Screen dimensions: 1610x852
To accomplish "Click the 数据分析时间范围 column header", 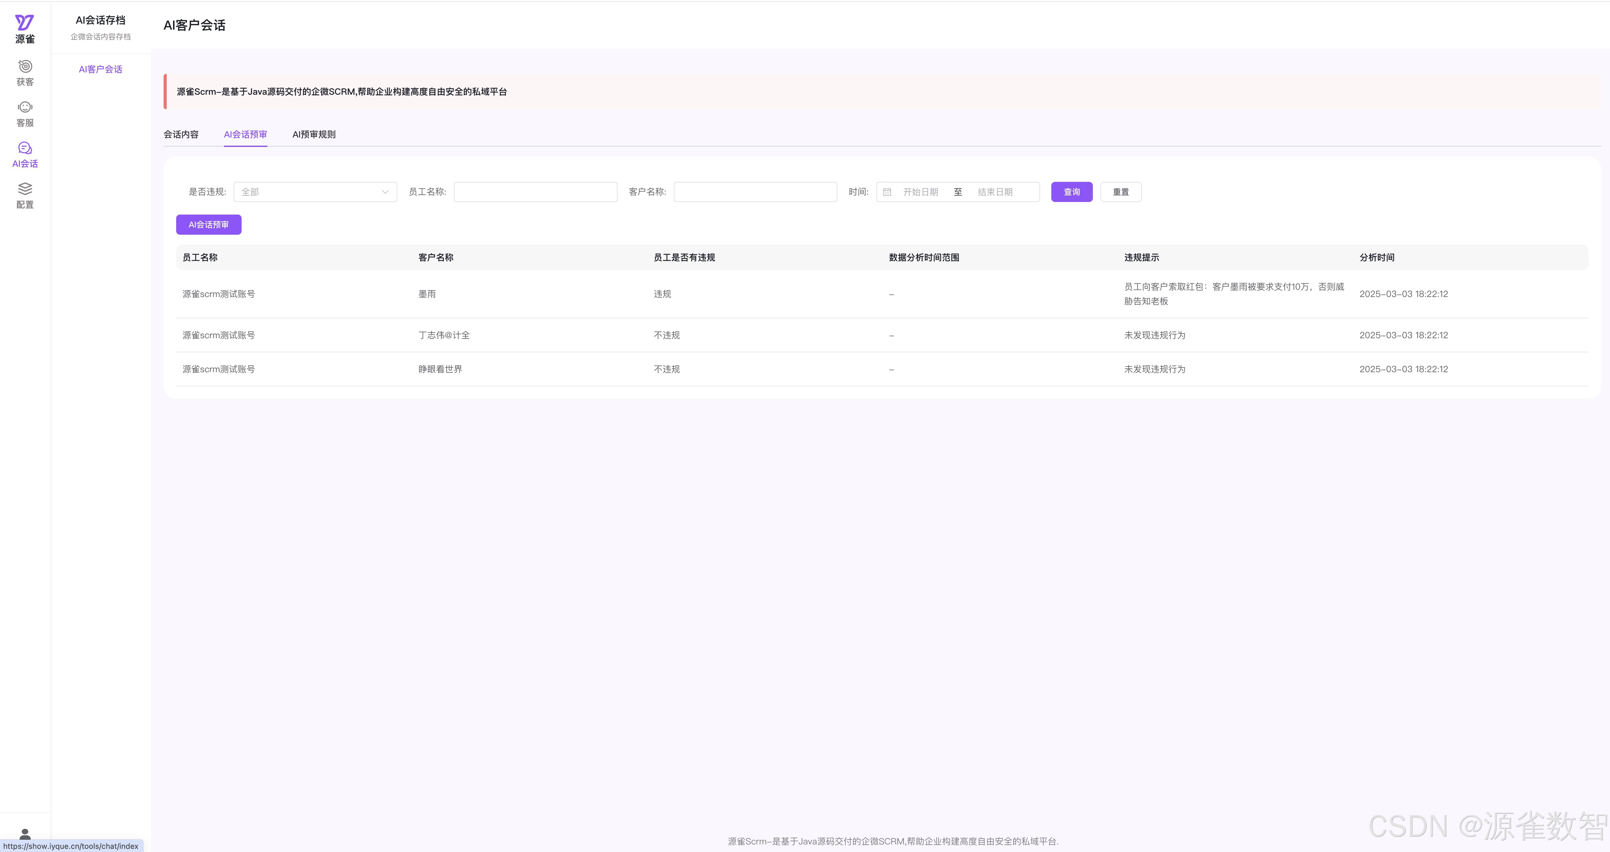I will tap(924, 258).
